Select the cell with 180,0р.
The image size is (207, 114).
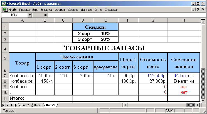[x=128, y=81]
